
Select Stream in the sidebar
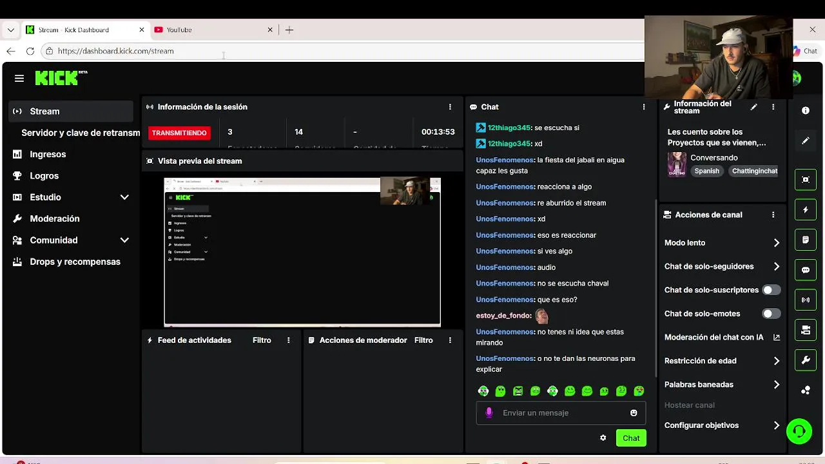tap(71, 111)
